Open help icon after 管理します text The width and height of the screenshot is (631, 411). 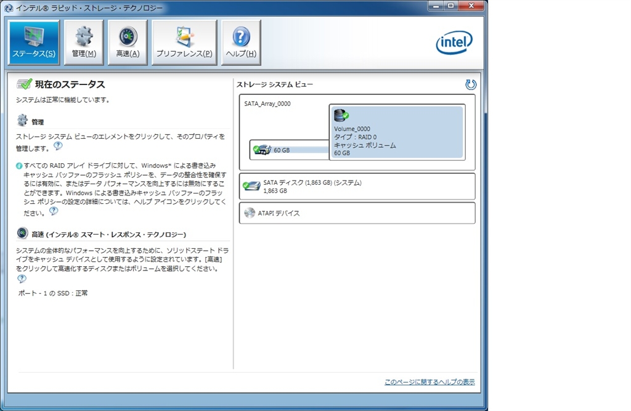click(58, 145)
